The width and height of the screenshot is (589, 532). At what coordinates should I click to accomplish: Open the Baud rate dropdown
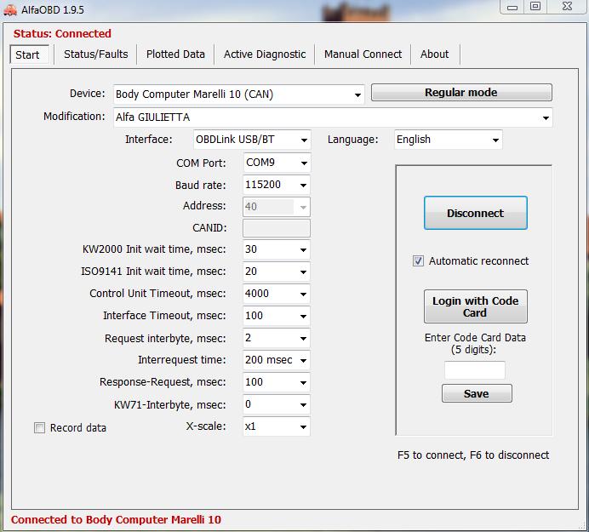click(x=277, y=185)
